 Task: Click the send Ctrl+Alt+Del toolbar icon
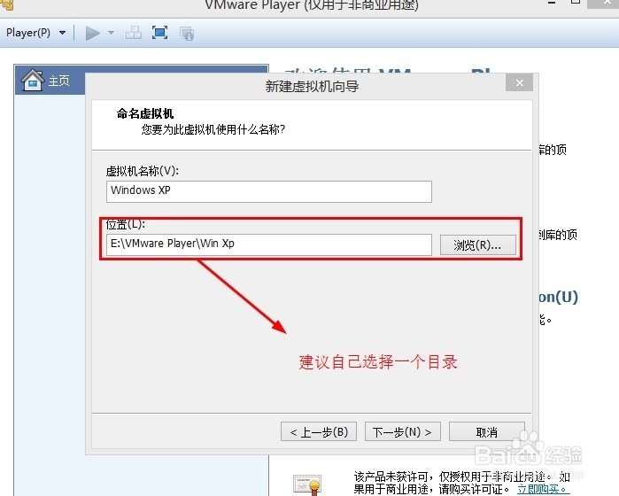coord(134,33)
